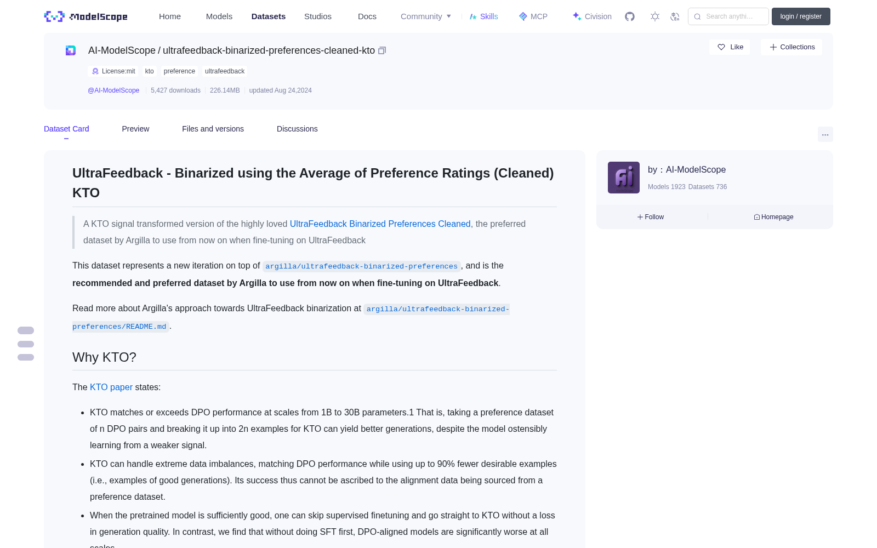The width and height of the screenshot is (877, 548).
Task: Click the Skills sparkle icon
Action: 473,16
